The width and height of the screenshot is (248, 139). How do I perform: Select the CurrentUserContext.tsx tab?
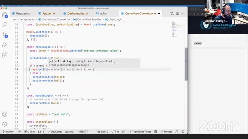(139, 14)
